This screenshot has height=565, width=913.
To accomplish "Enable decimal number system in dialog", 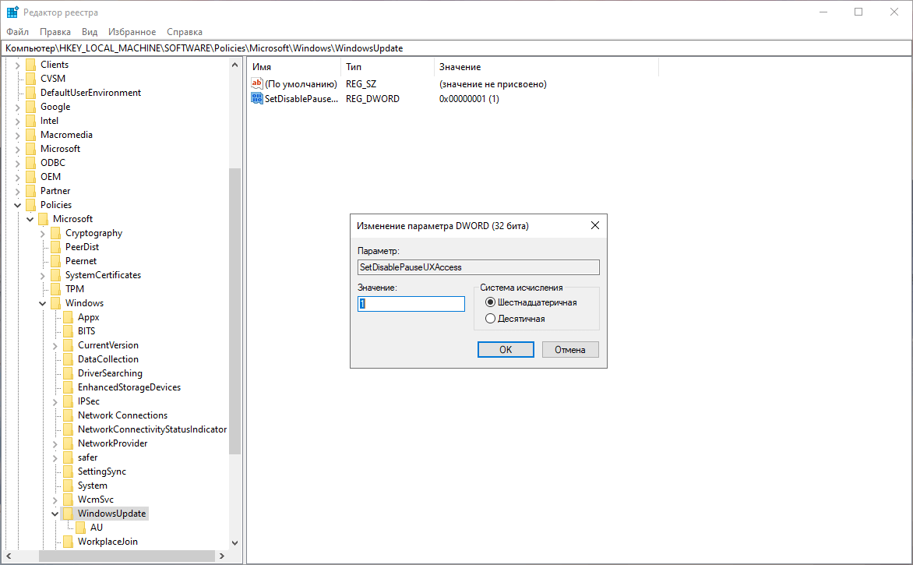I will tap(491, 318).
